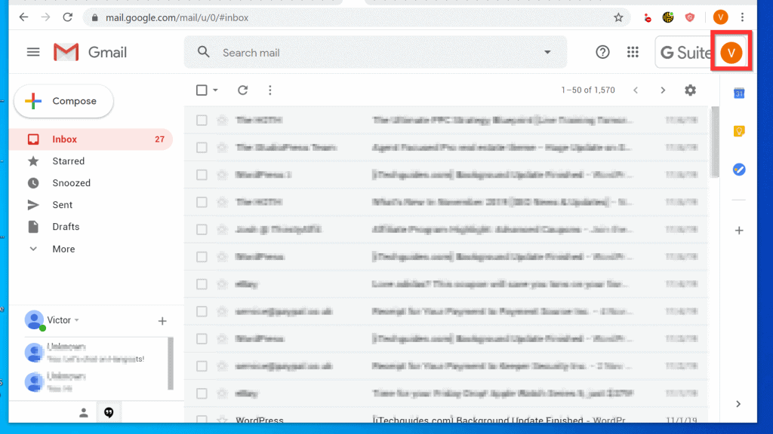Tick the fifth email row checkbox
The height and width of the screenshot is (434, 773).
coord(202,229)
